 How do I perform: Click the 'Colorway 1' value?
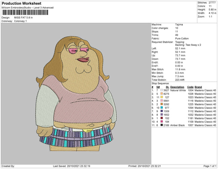click(20, 21)
